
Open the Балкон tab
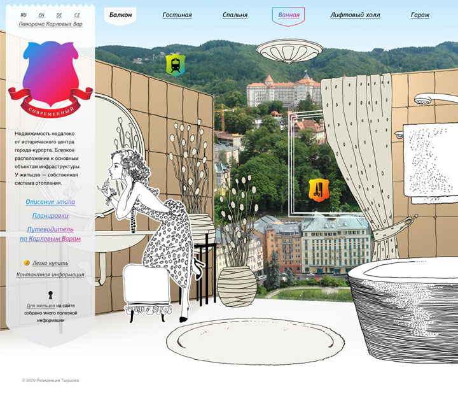click(x=120, y=15)
